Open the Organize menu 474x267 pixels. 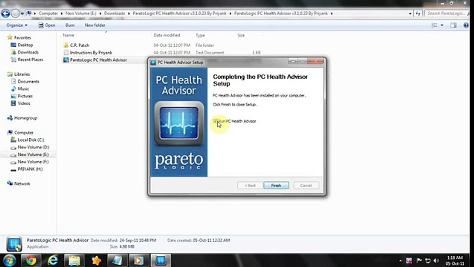click(17, 25)
